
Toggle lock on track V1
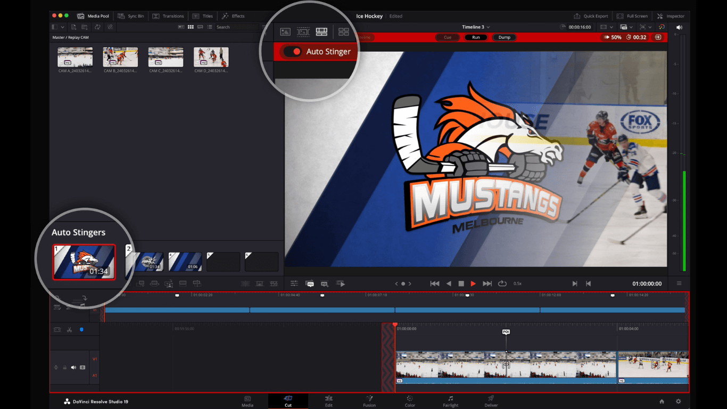(x=65, y=367)
